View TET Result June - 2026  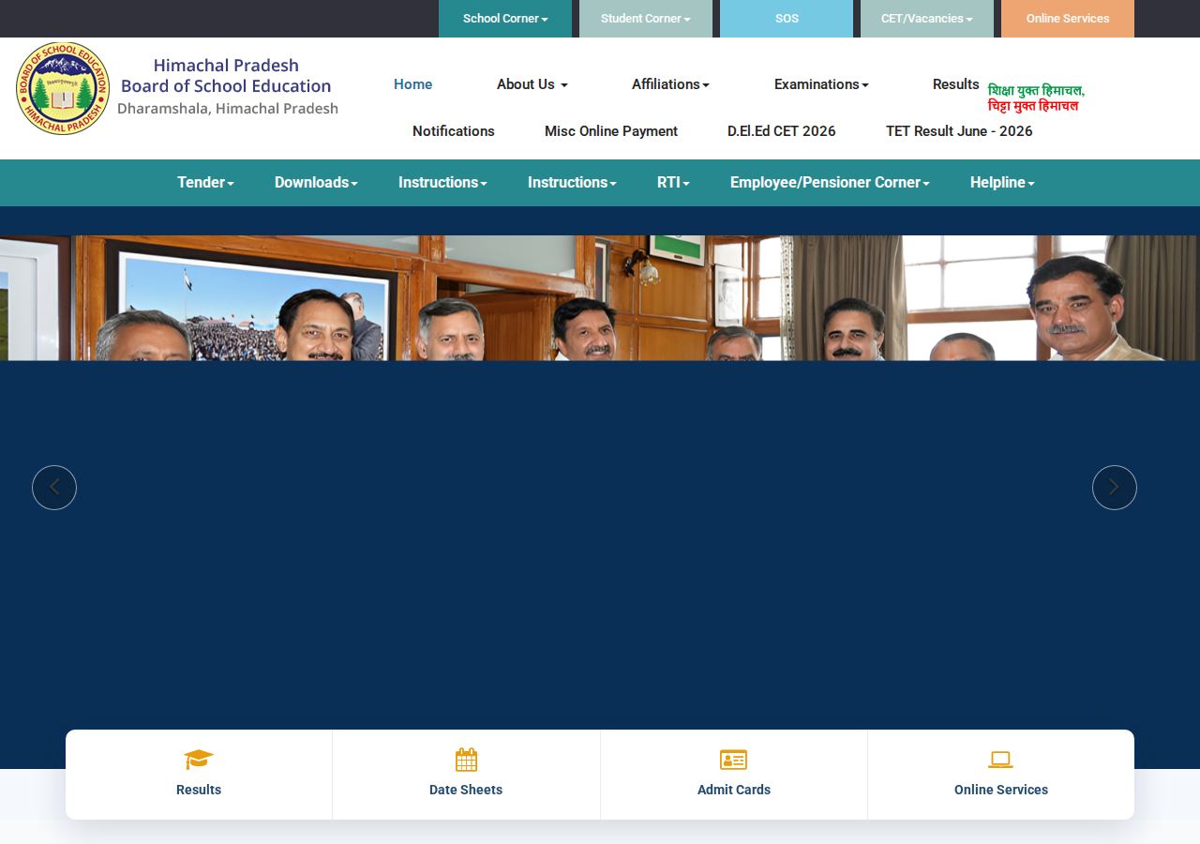(959, 131)
